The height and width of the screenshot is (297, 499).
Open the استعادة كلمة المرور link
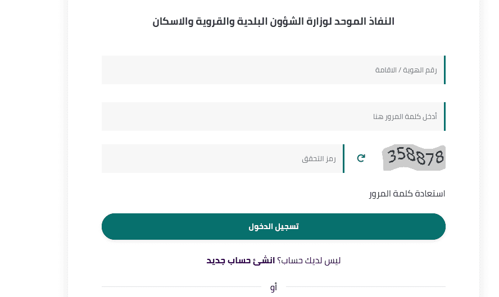pos(407,194)
